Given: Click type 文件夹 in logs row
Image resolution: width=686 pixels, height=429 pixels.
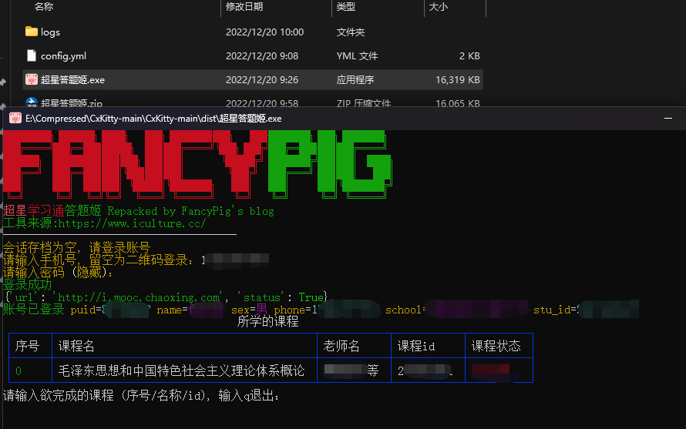Looking at the screenshot, I should point(351,32).
